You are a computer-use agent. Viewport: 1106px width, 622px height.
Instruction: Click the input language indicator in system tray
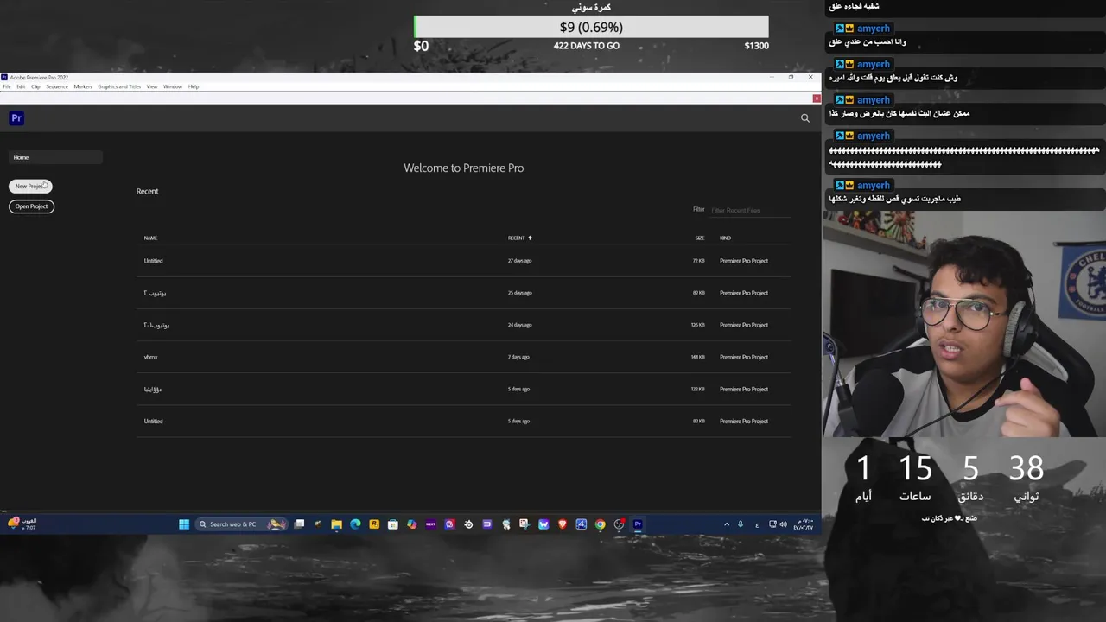point(757,524)
